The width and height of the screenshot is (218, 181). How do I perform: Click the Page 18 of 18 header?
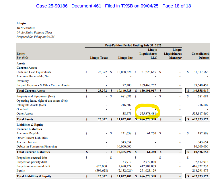pos(177,6)
